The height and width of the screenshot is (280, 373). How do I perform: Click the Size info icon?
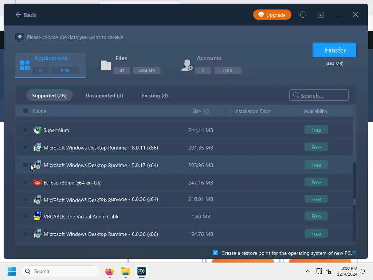coord(207,111)
